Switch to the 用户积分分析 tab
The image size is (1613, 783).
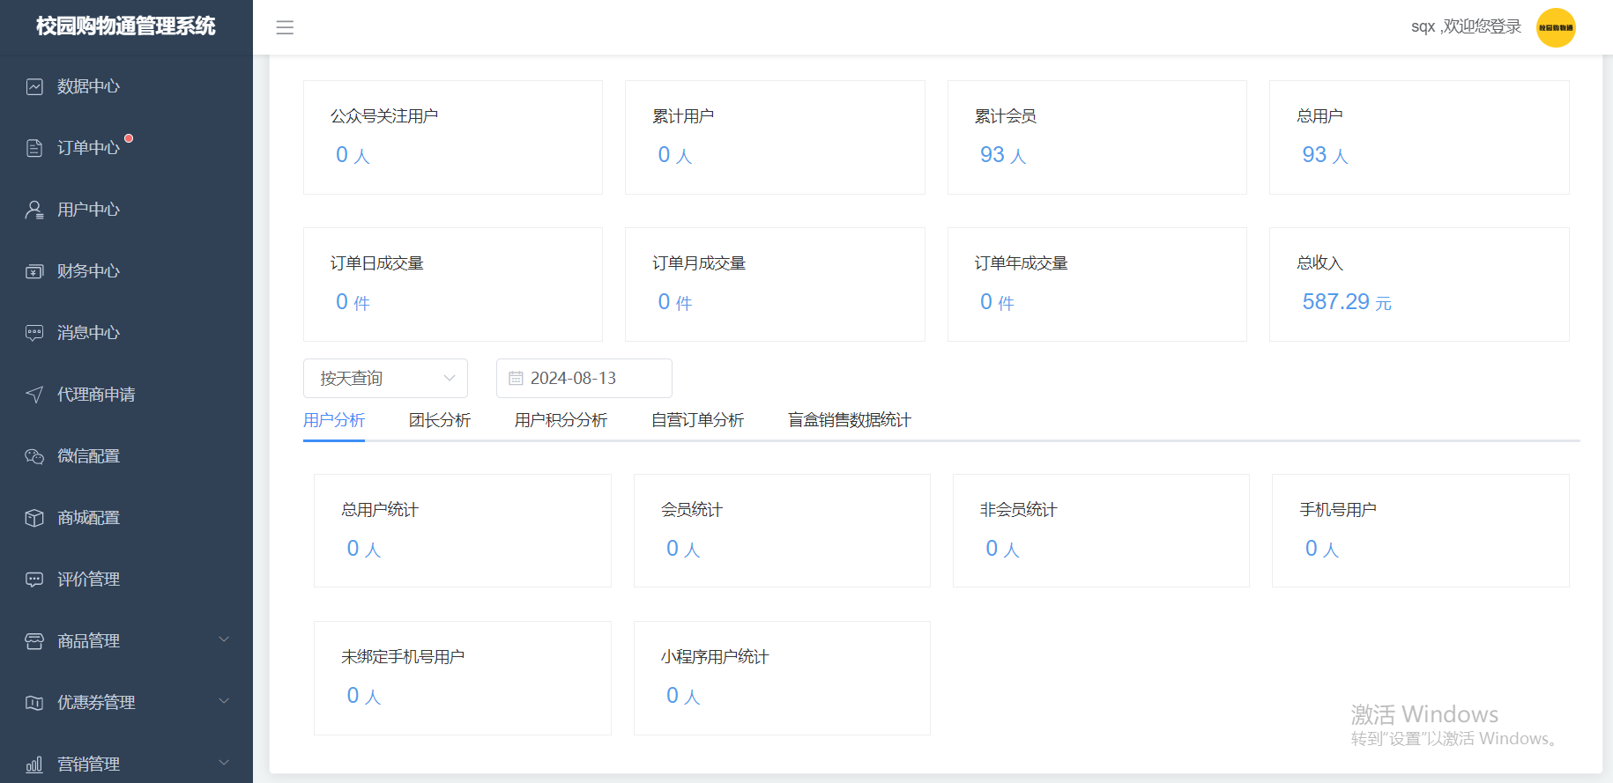(561, 420)
